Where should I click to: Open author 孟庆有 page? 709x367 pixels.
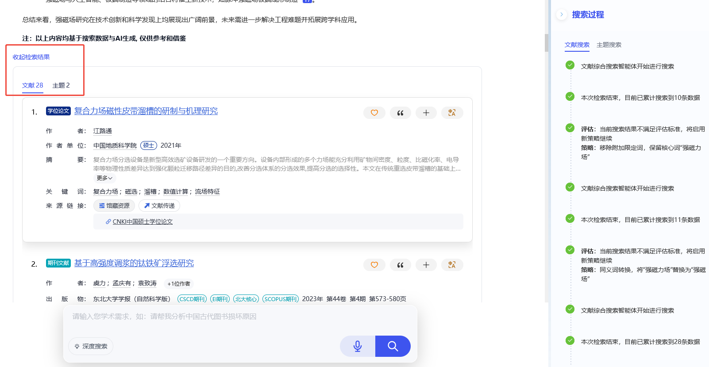[x=122, y=283]
